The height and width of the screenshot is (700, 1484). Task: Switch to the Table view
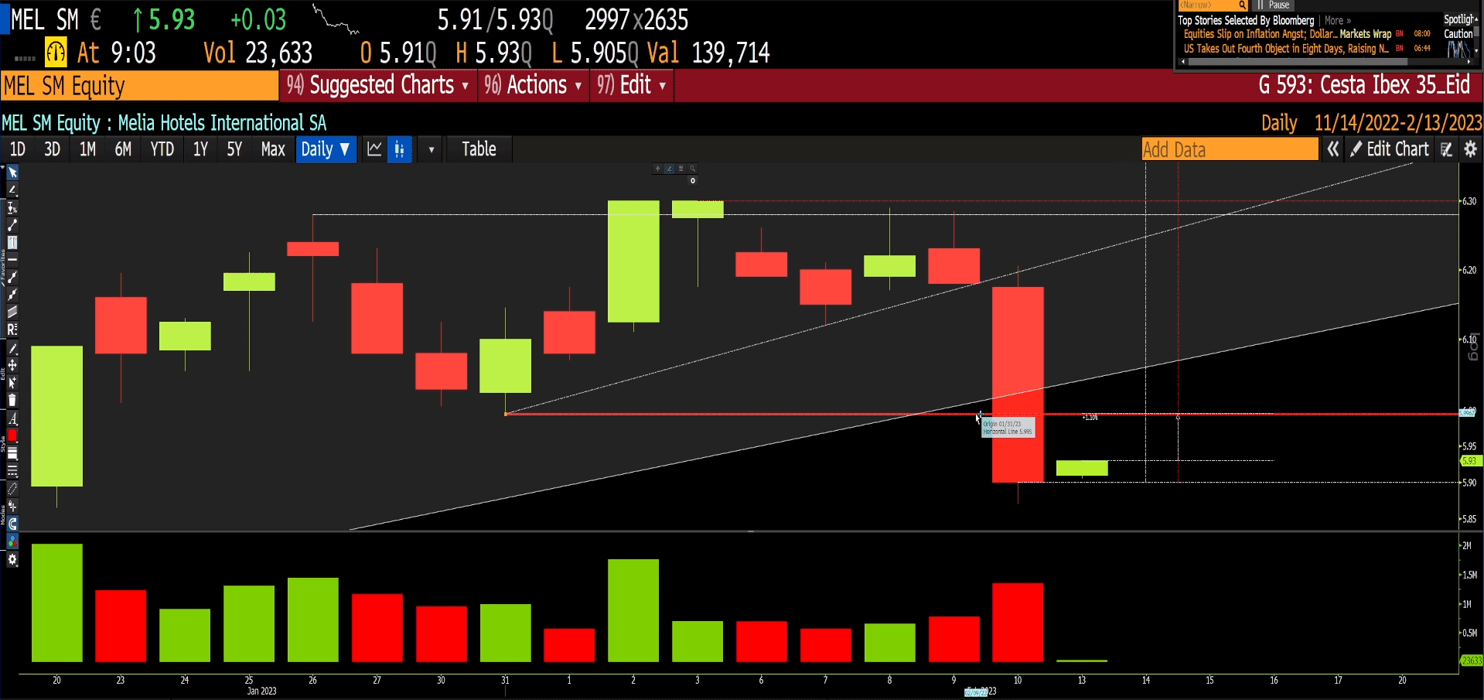479,149
